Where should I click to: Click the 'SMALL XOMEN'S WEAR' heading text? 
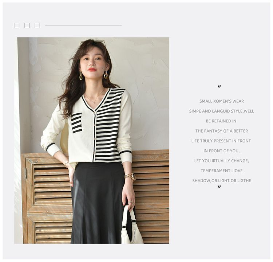click(x=221, y=101)
